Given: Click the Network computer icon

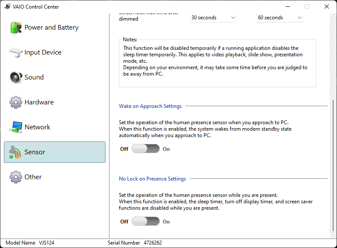Looking at the screenshot, I should point(16,127).
